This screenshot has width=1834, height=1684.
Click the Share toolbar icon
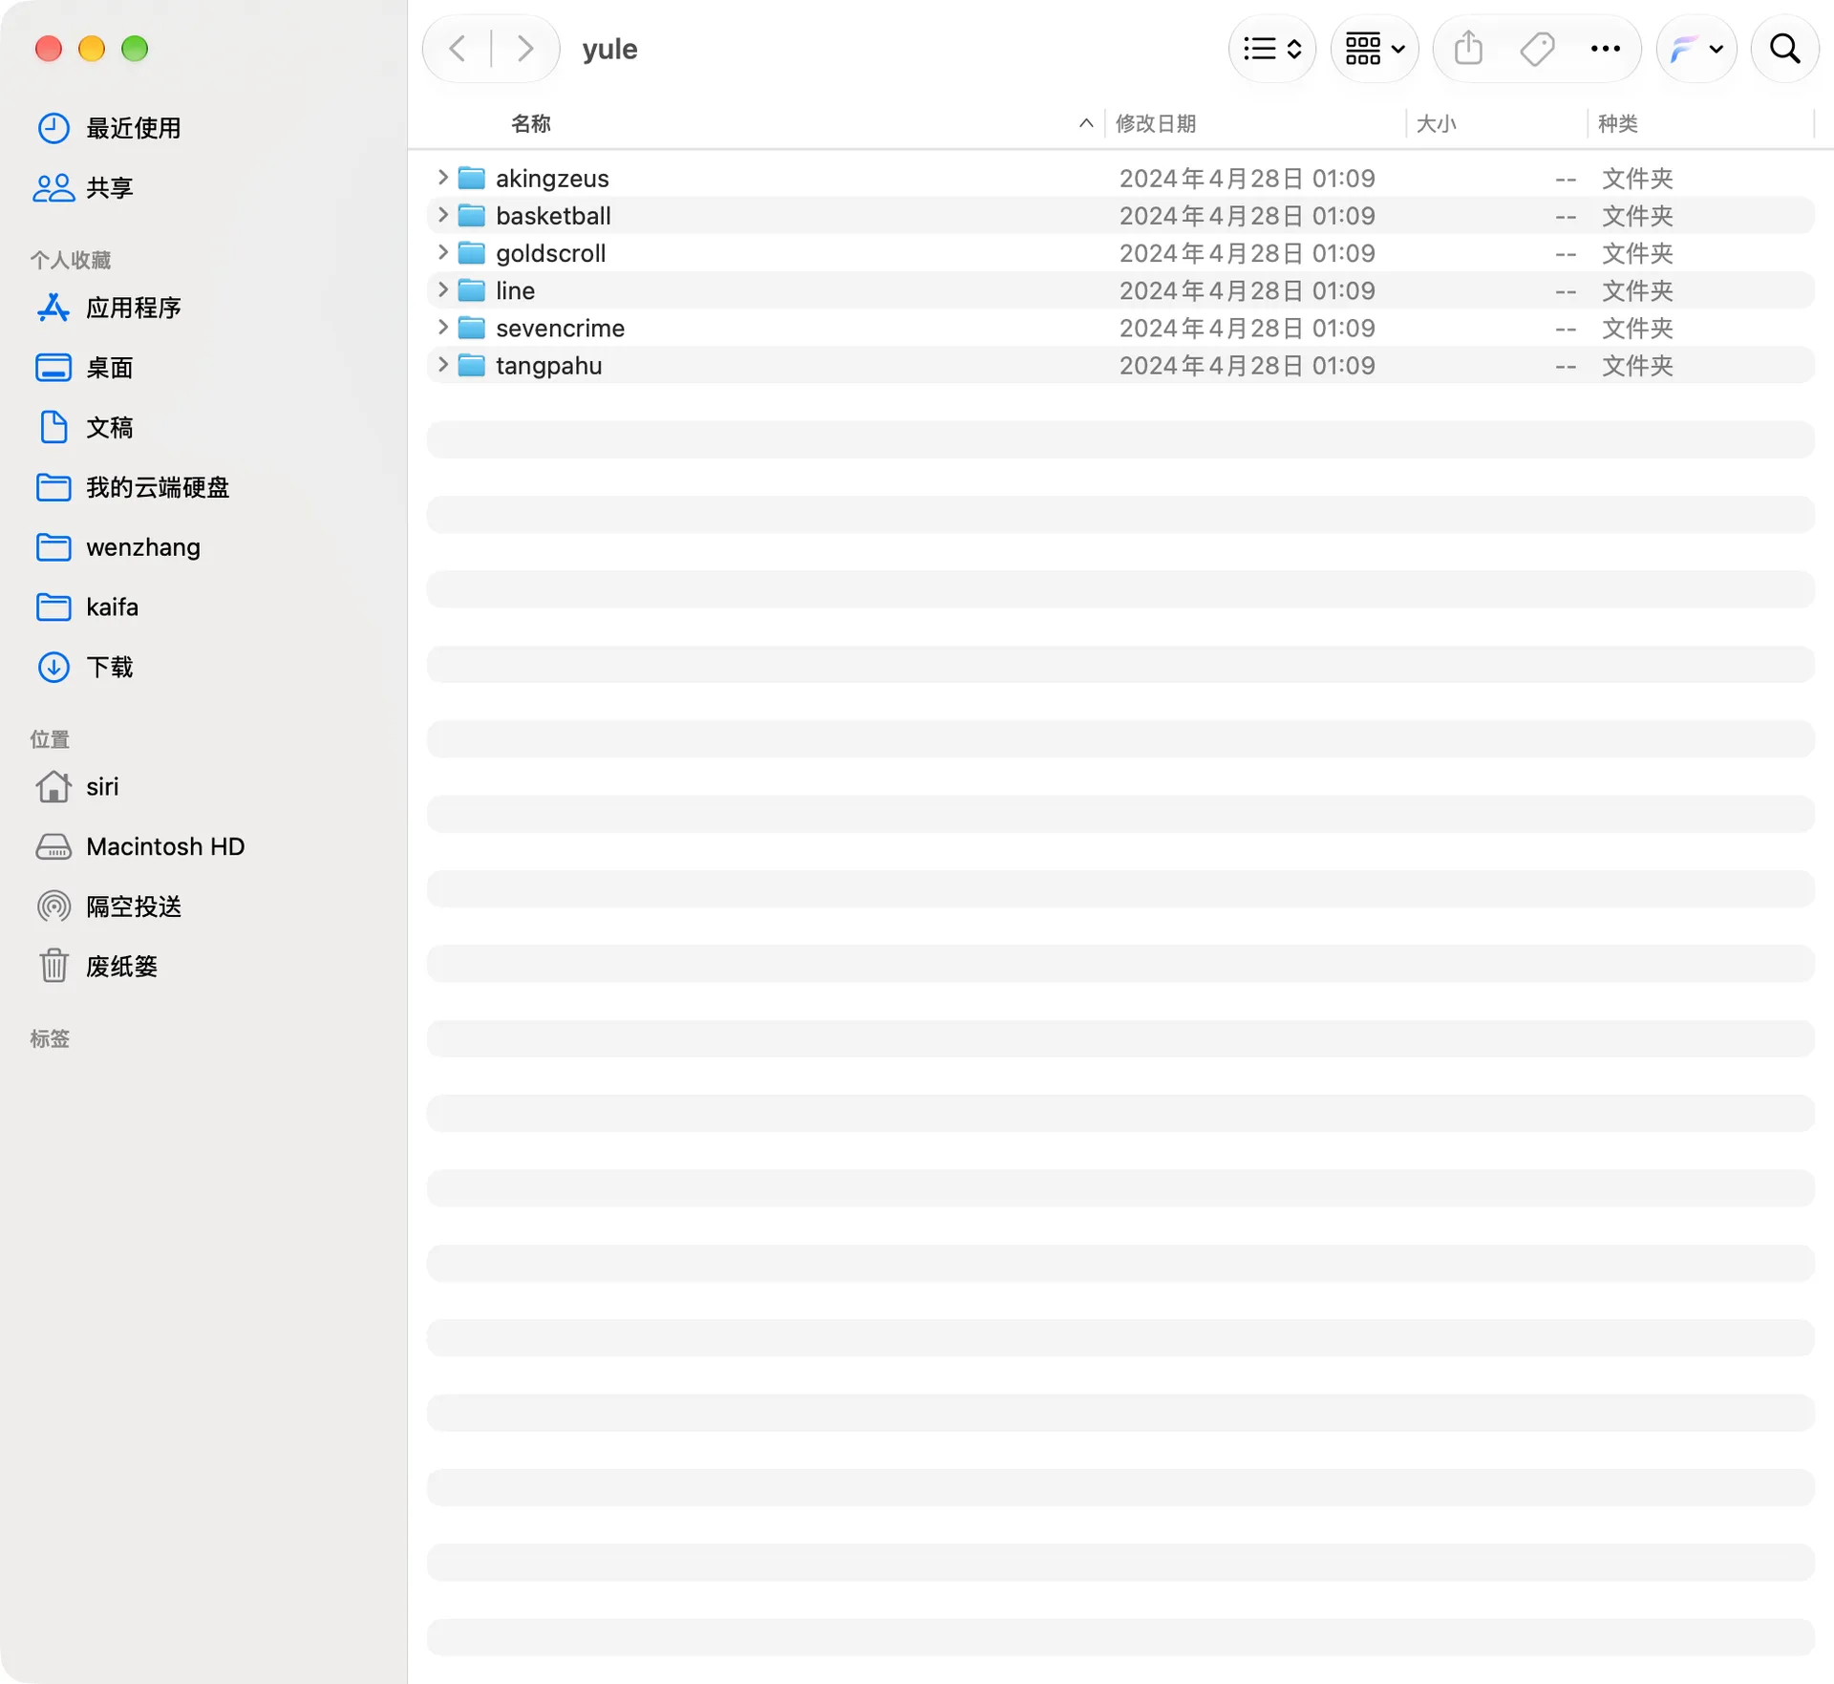(x=1468, y=49)
